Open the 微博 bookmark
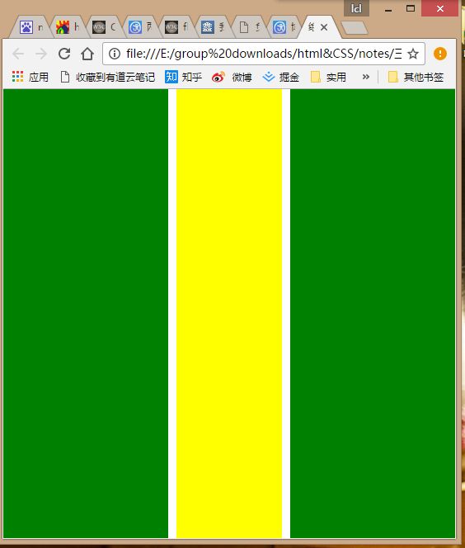Viewport: 465px width, 548px height. 232,77
